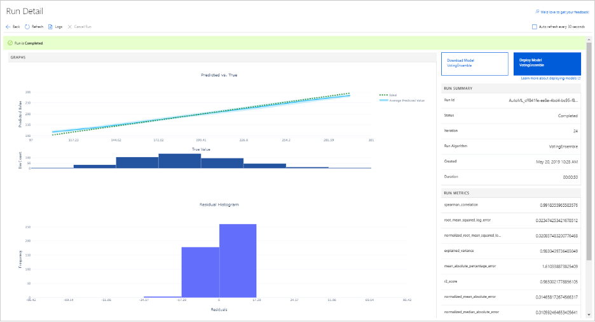Enable auto refresh every 30 seconds
The height and width of the screenshot is (322, 595).
coord(535,27)
